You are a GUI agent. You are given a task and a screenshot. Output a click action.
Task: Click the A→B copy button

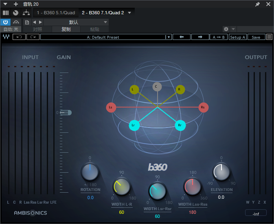pyautogui.click(x=218, y=37)
